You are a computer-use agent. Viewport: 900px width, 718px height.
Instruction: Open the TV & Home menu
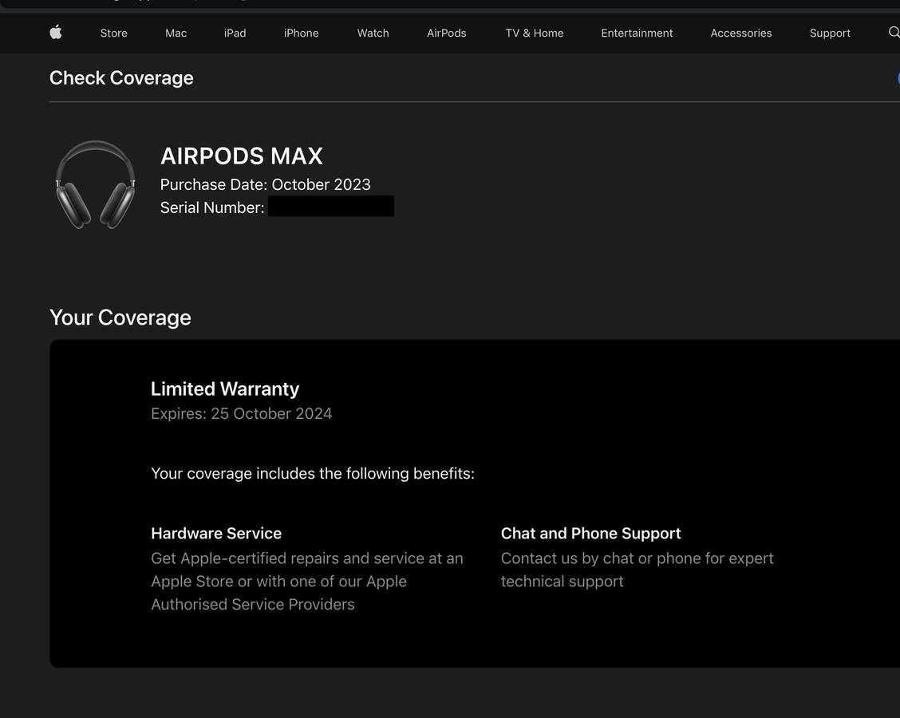point(534,33)
